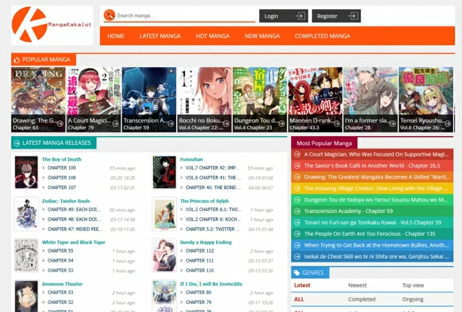Click the arrow icon beside The Amazing Village Creator

298,188
